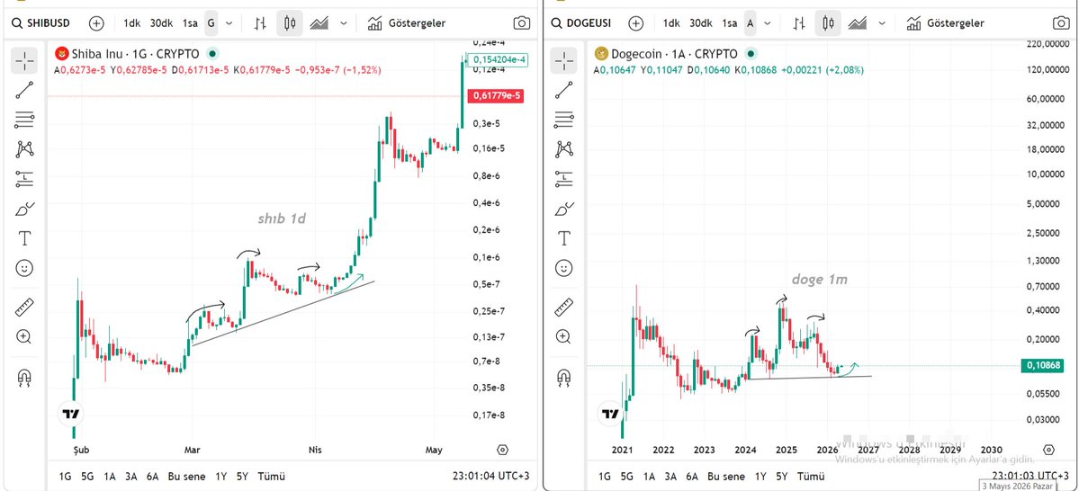The width and height of the screenshot is (1079, 491).
Task: Select 5Y range in DOGE chart
Action: 782,476
